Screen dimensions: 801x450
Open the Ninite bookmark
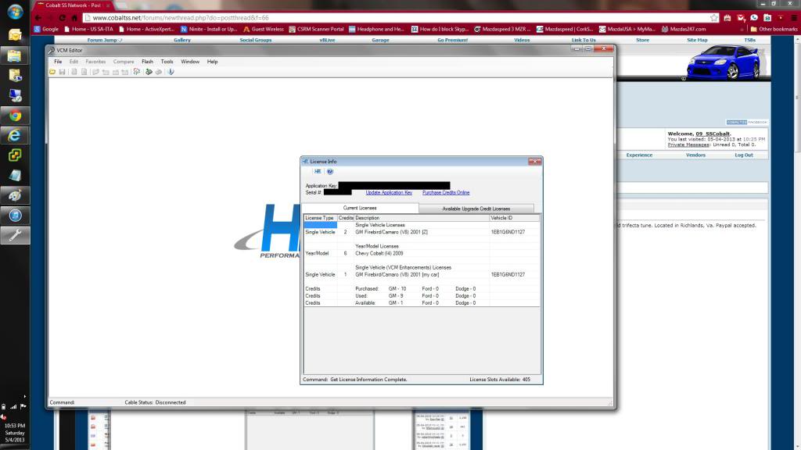tap(209, 29)
